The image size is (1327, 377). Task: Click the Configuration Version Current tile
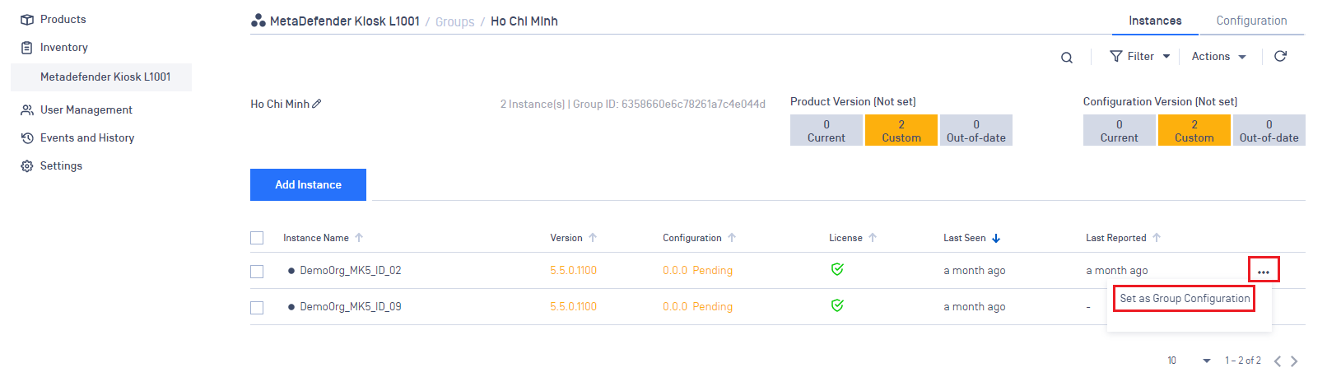1120,130
